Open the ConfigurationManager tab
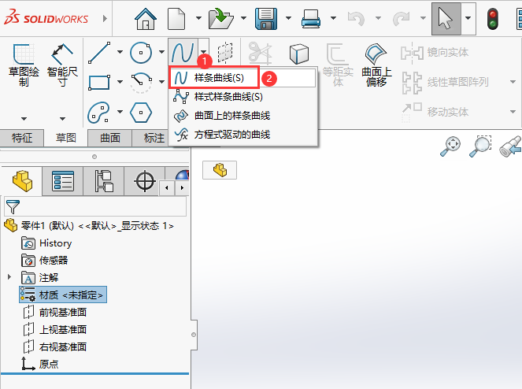The height and width of the screenshot is (389, 522). [104, 181]
